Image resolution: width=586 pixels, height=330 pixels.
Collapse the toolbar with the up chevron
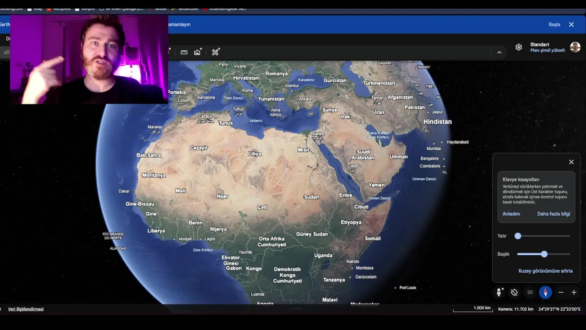click(x=499, y=53)
